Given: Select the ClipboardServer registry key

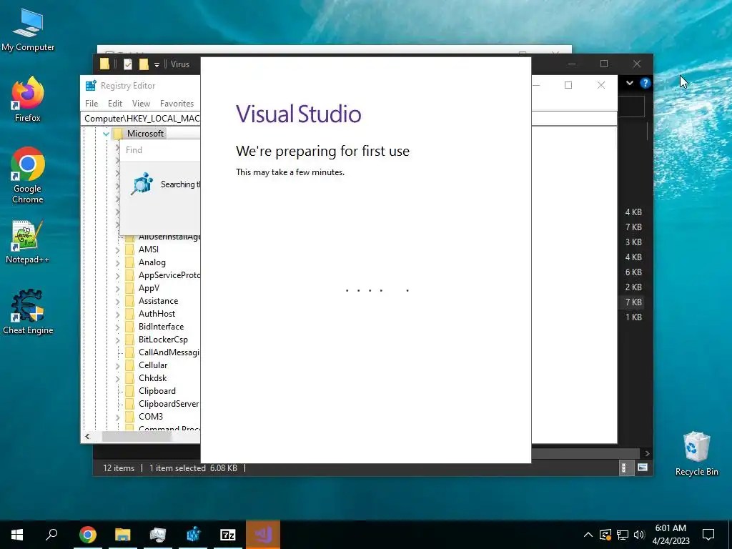Looking at the screenshot, I should pos(169,404).
